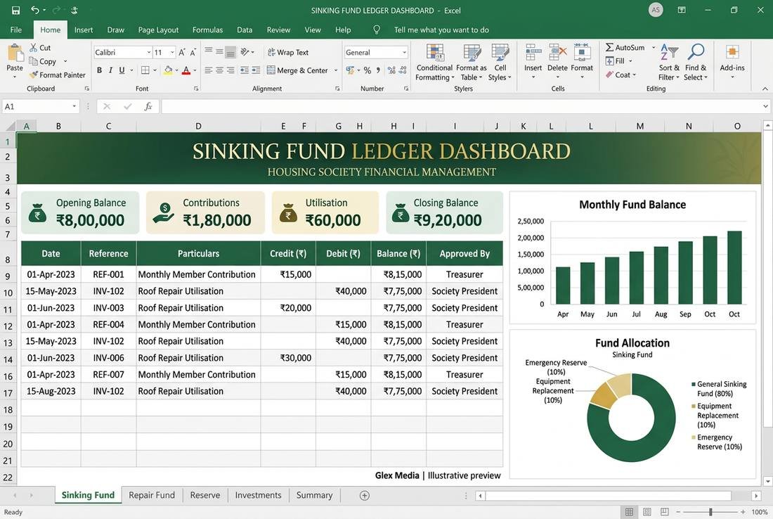This screenshot has width=773, height=519.
Task: Open the Summary sheet tab
Action: [x=314, y=495]
